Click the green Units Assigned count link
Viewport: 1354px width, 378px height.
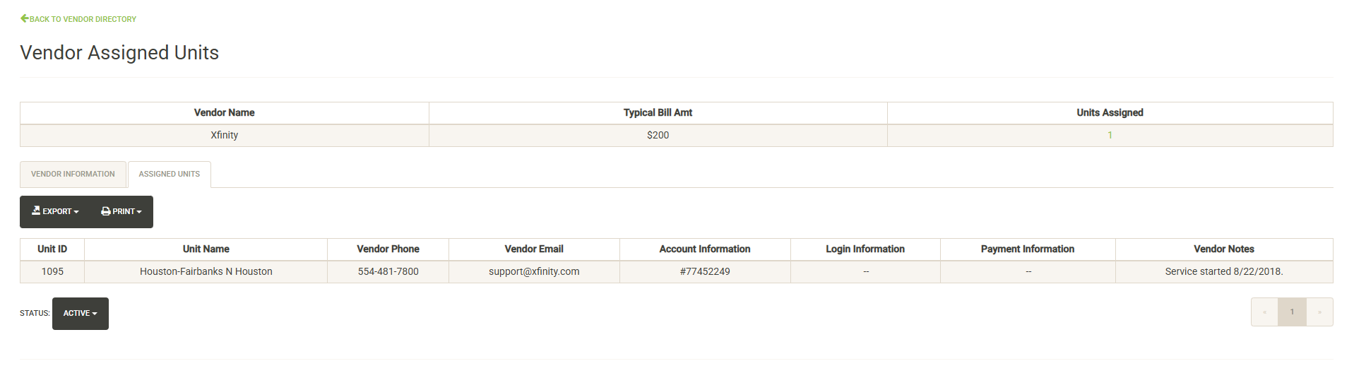[x=1110, y=136]
